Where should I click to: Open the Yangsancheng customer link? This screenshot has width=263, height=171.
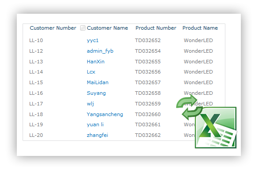pos(105,114)
